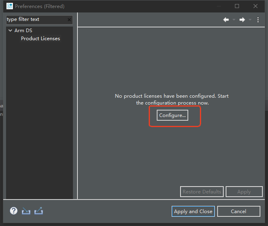Select the Arm DS tree label
Screen dimensions: 268x226
(23, 31)
